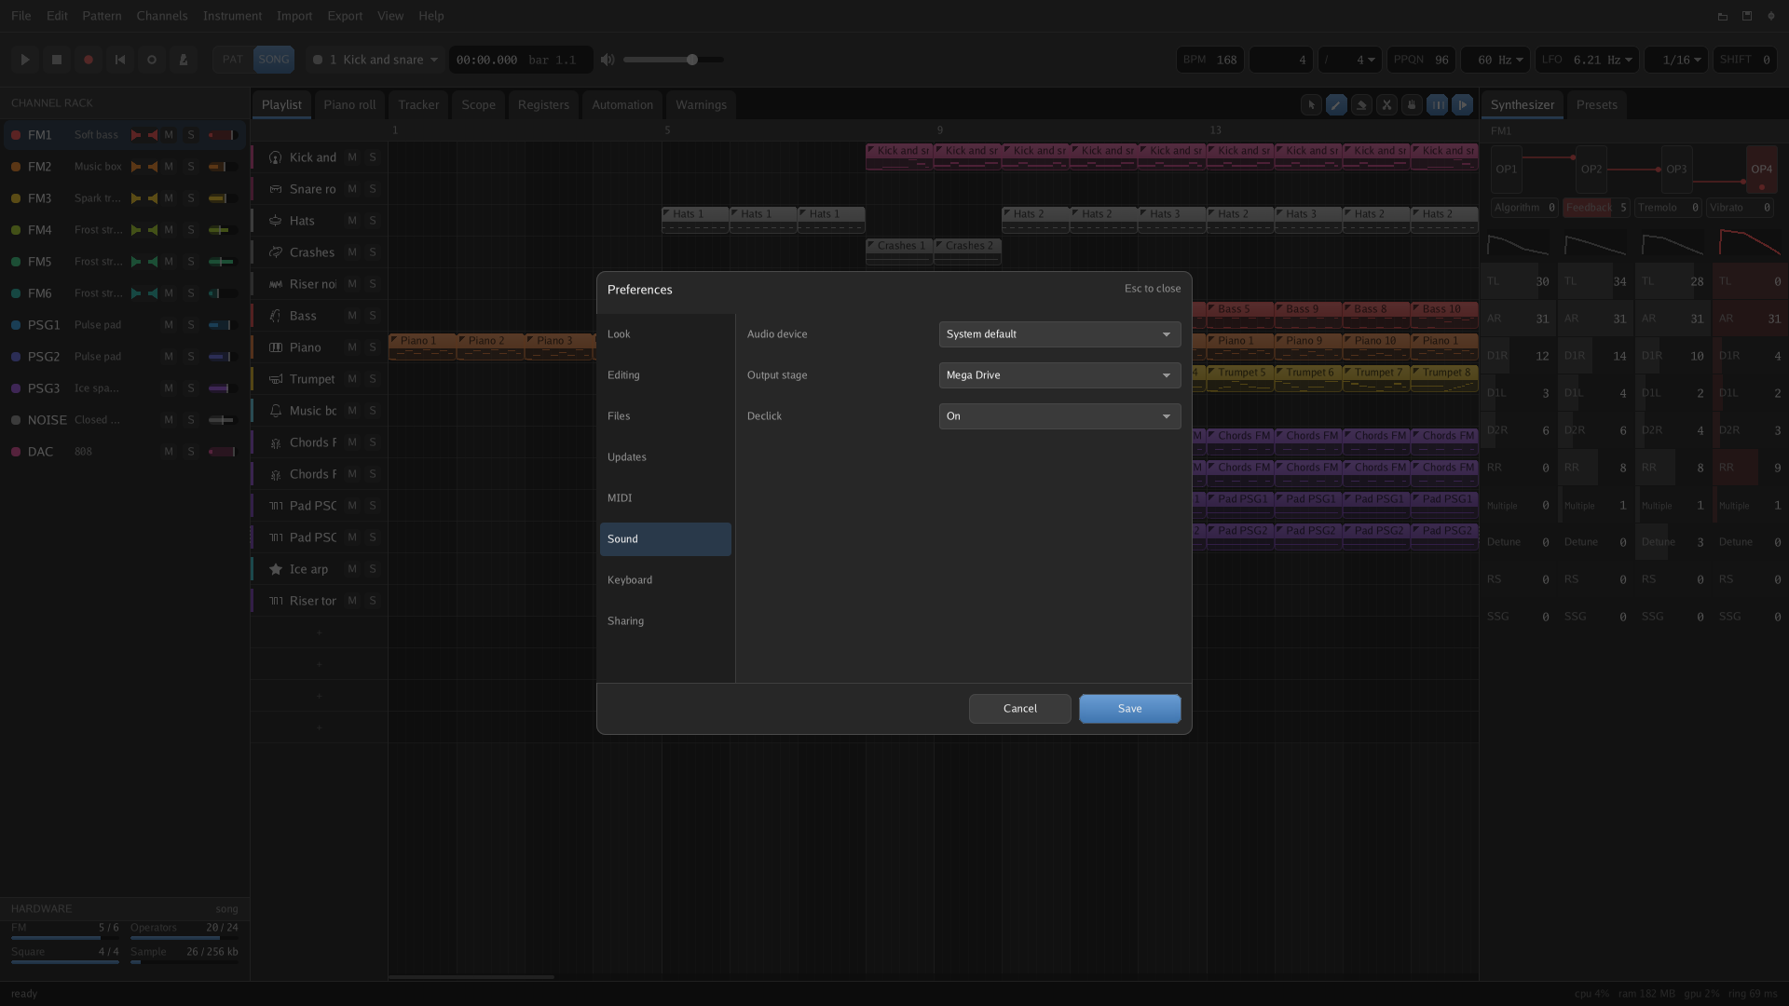Mute the FM1 channel

tap(169, 135)
